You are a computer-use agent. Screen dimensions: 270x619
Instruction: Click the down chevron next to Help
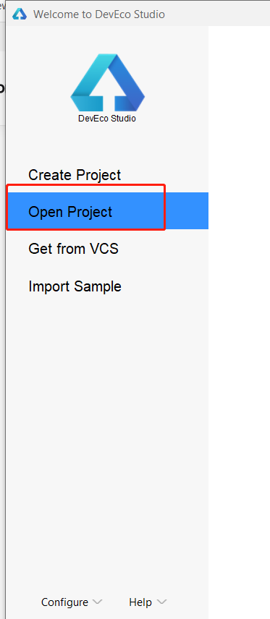pyautogui.click(x=161, y=602)
